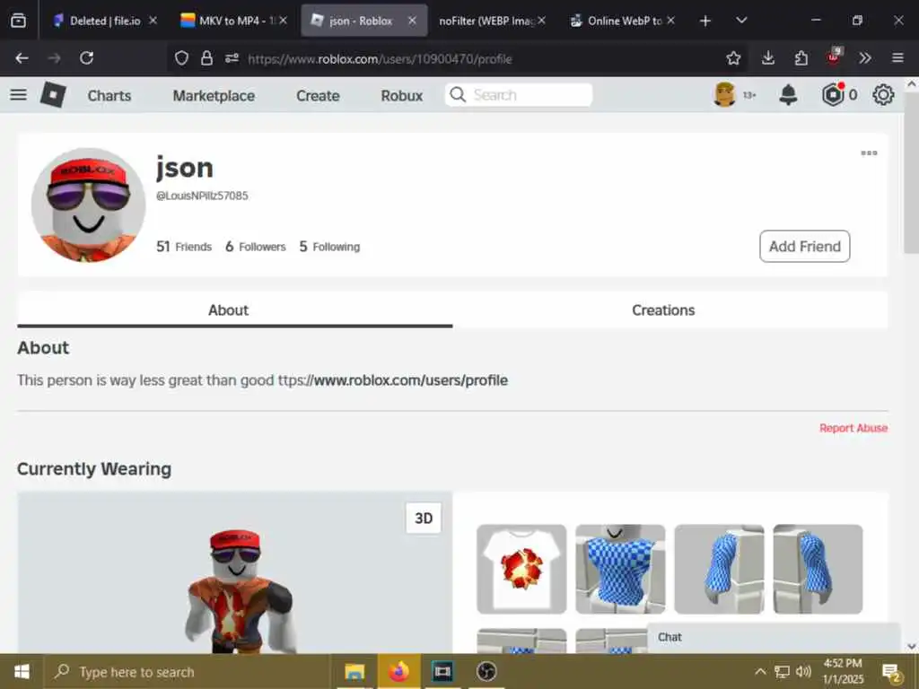Open the profile three-dots options menu
The image size is (919, 689).
(869, 153)
